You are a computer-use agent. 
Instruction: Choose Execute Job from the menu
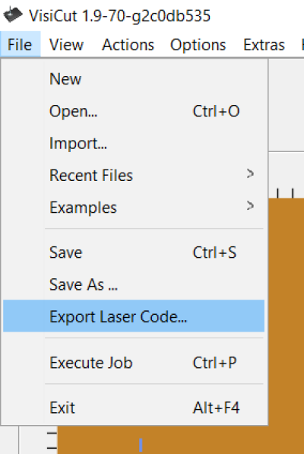point(134,362)
